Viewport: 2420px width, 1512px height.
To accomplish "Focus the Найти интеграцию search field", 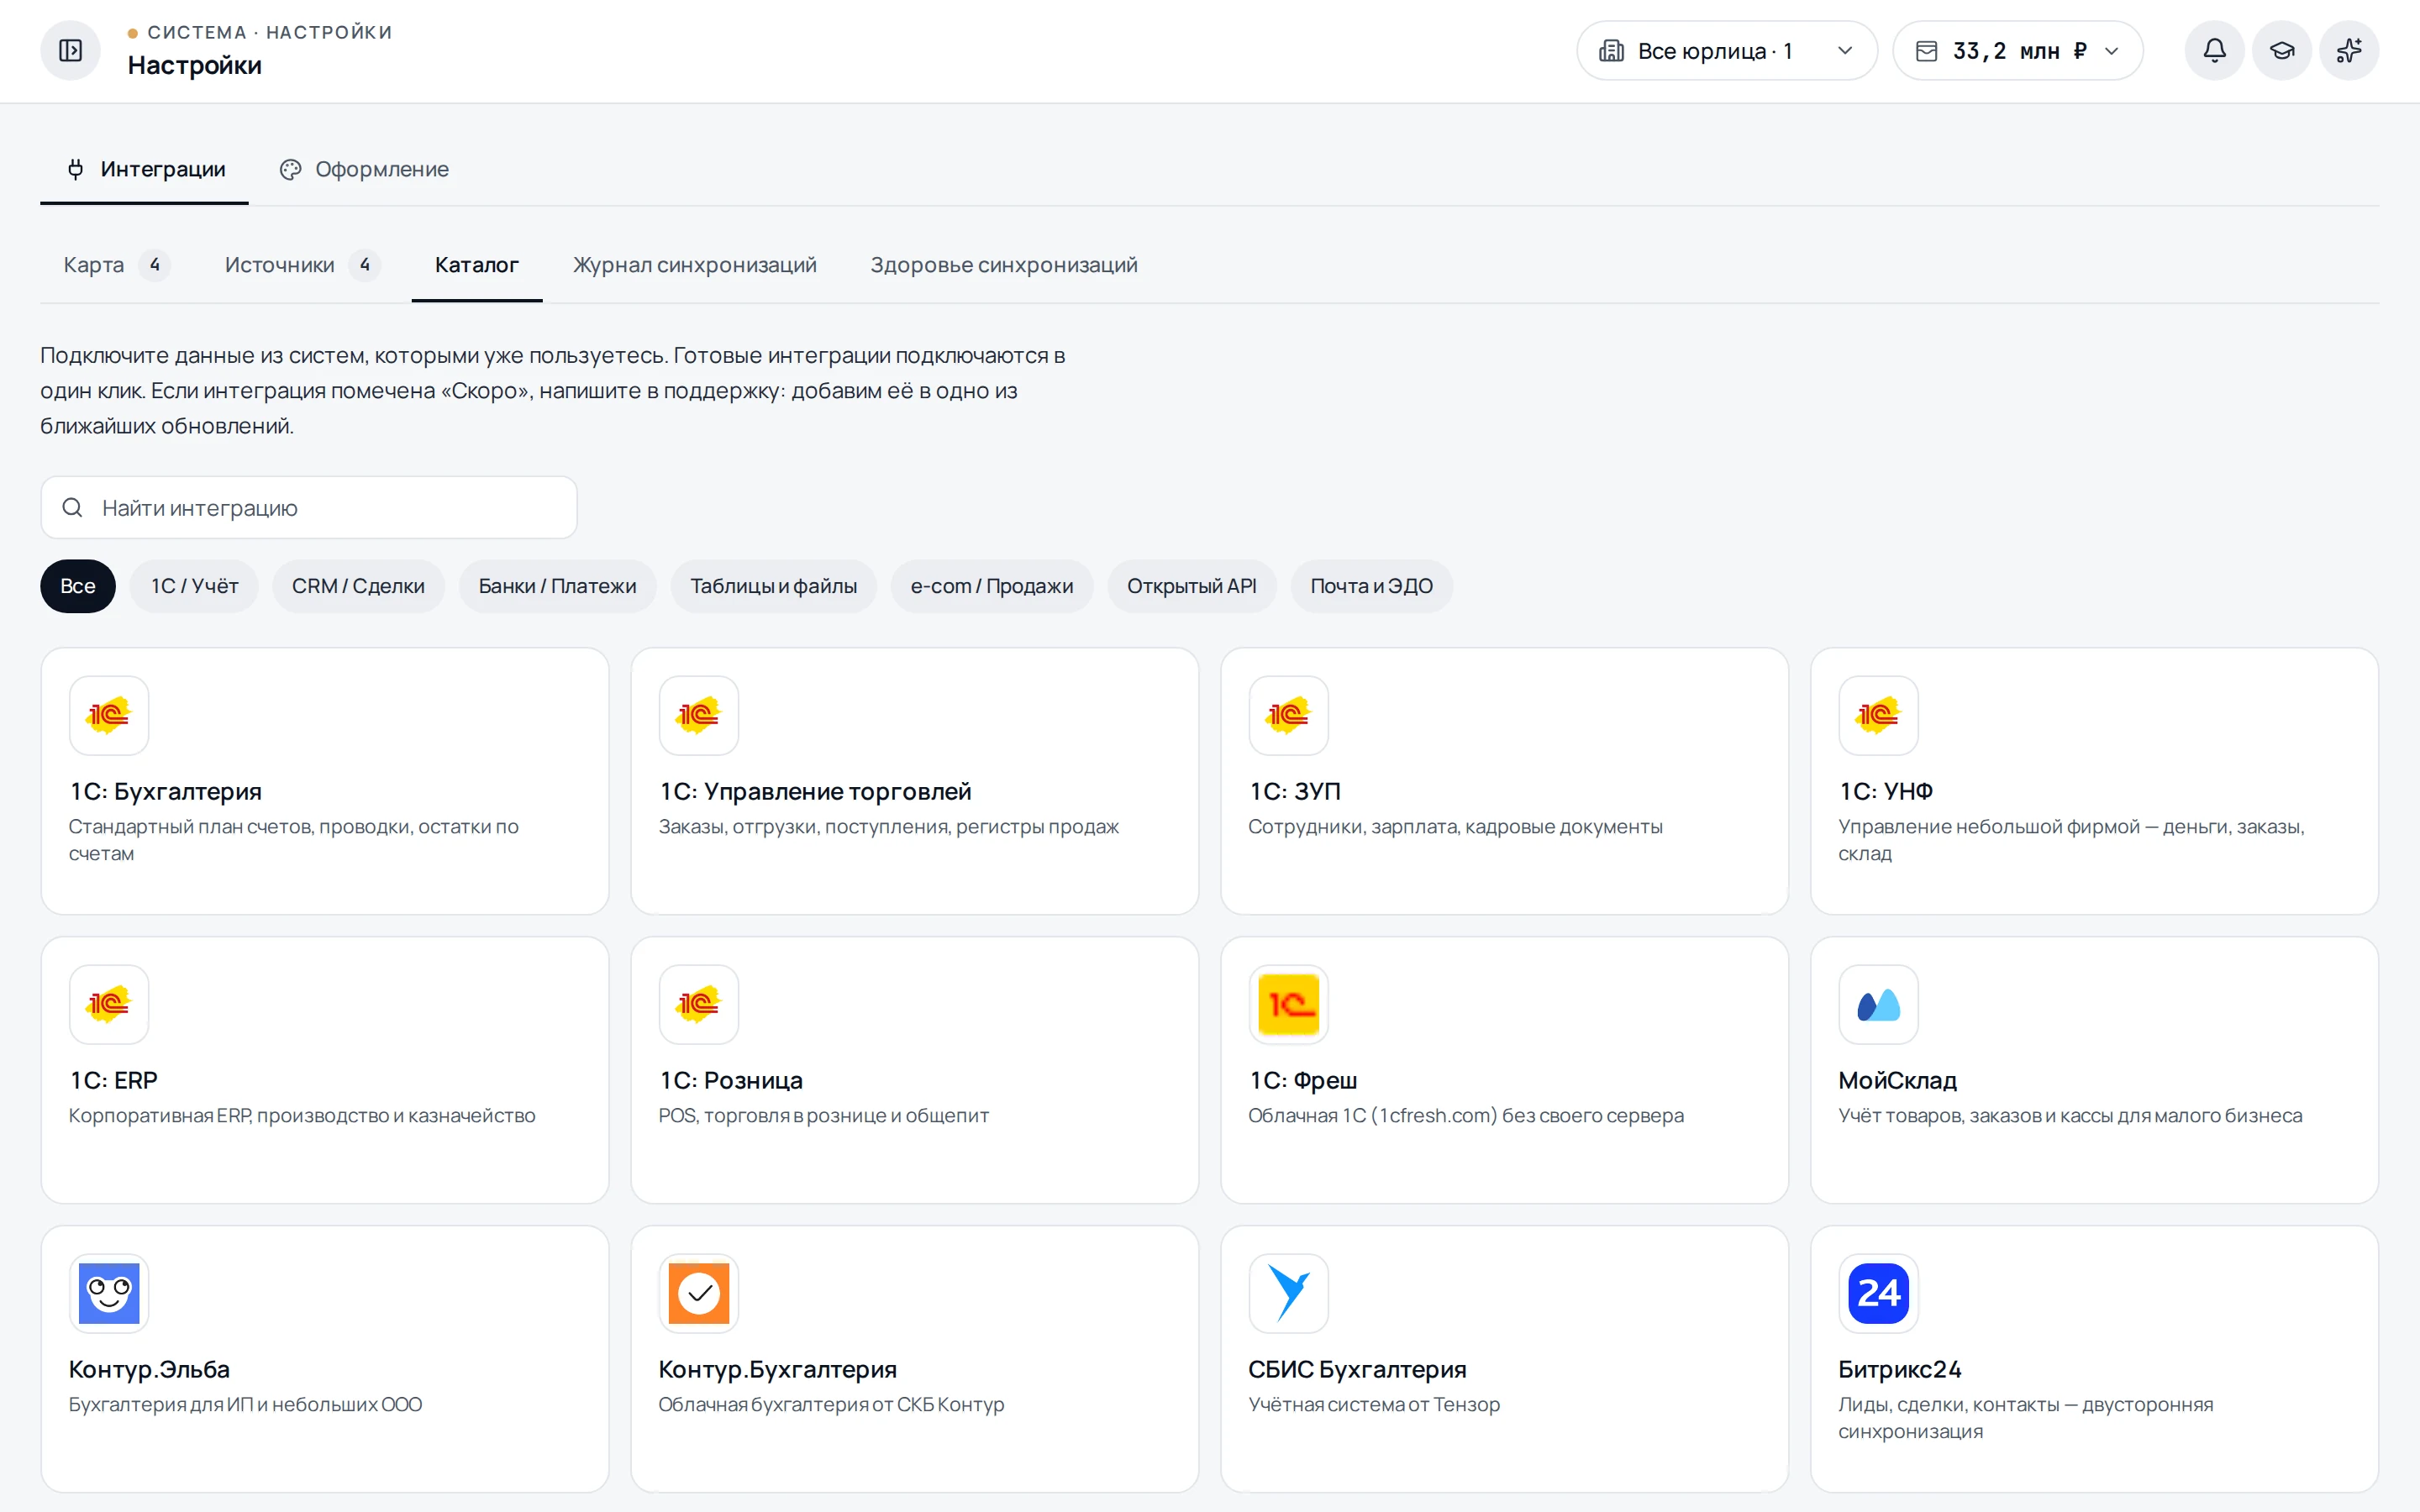I will coord(309,508).
